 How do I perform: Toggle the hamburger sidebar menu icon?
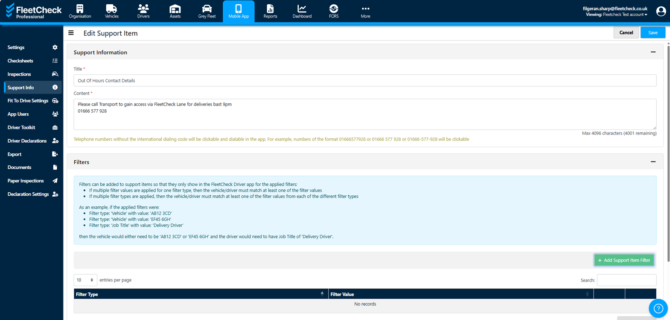coord(71,33)
